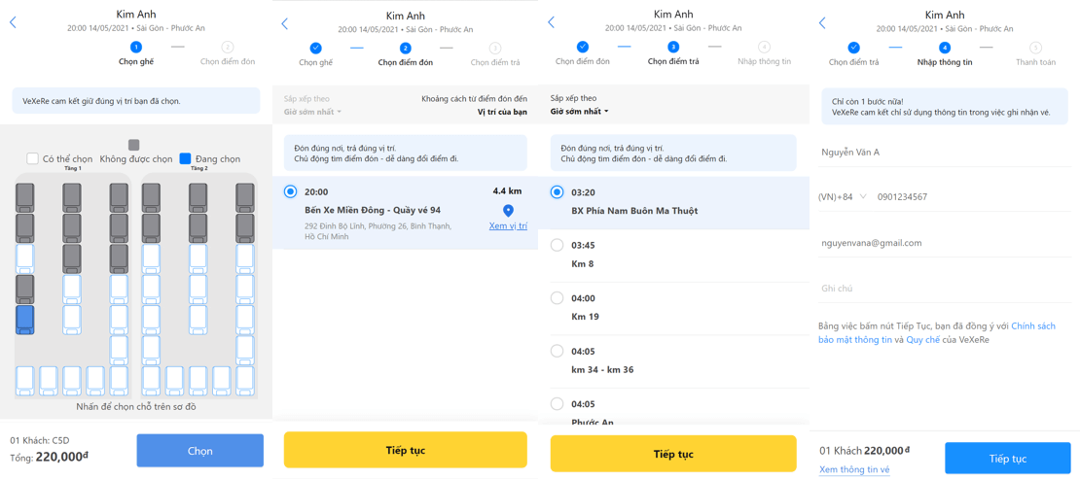Open the Giờ sớm nhất sort dropdown for drop-off

click(x=579, y=111)
